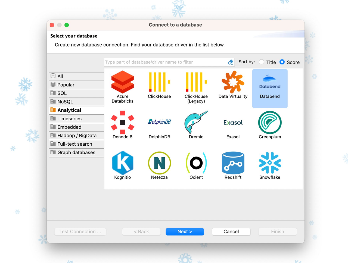348x263 pixels.
Task: Switch to the NoSQL category
Action: tap(76, 102)
